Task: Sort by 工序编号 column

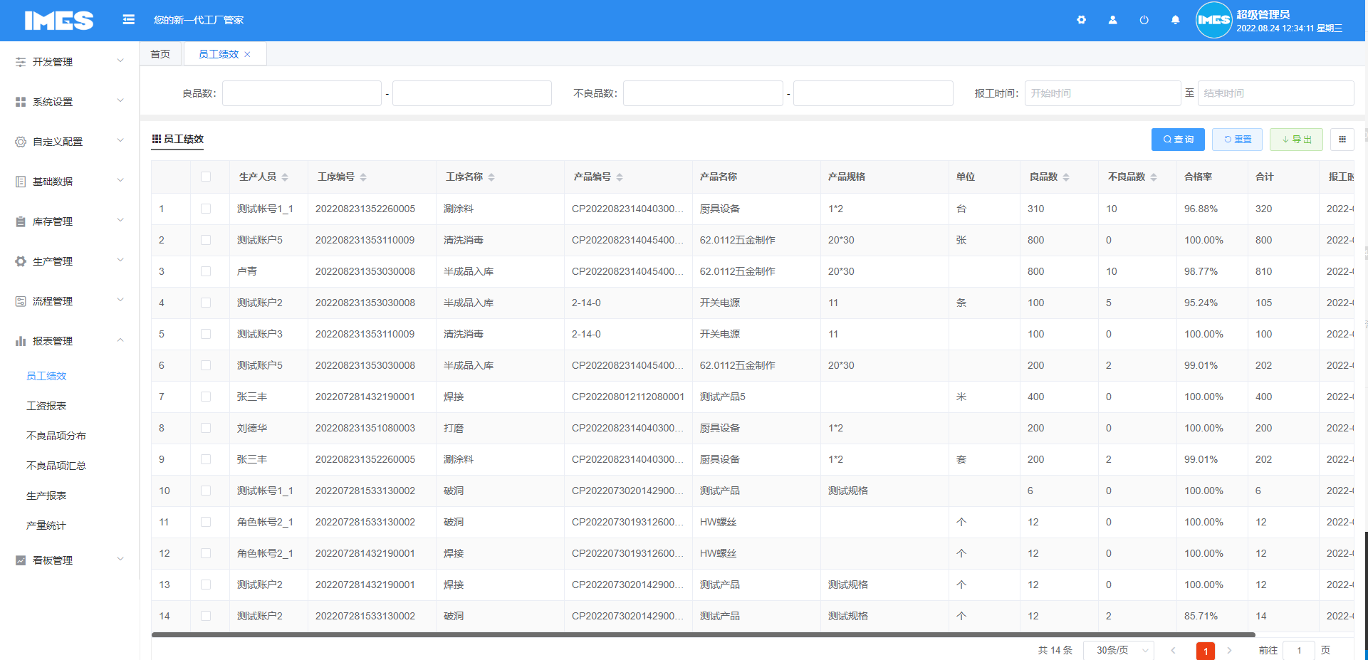Action: coord(363,177)
